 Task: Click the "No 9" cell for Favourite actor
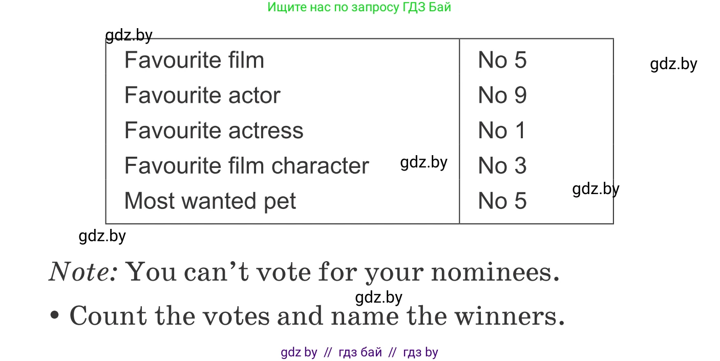pyautogui.click(x=502, y=96)
